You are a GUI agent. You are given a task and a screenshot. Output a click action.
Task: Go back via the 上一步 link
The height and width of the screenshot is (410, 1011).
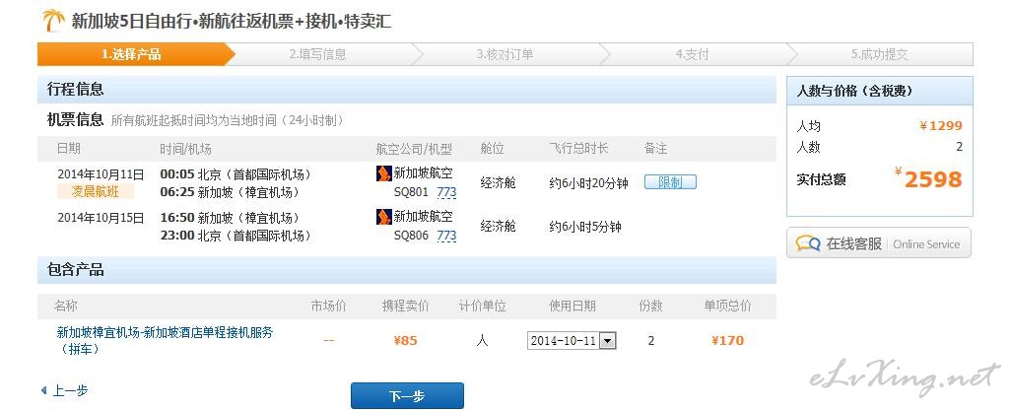pos(70,390)
